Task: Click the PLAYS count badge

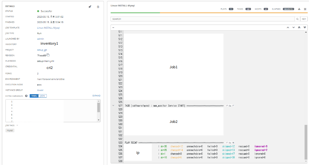Action: point(231,9)
